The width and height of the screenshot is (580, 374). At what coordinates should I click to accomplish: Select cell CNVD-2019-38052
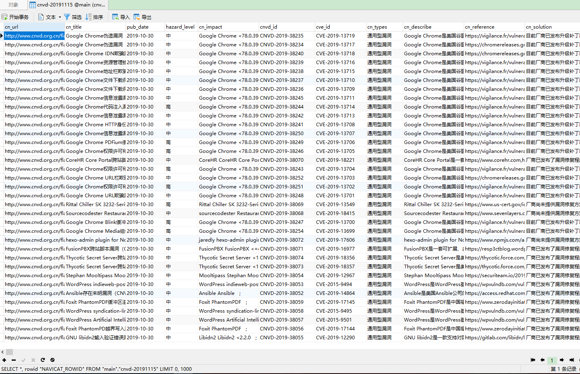click(x=287, y=293)
